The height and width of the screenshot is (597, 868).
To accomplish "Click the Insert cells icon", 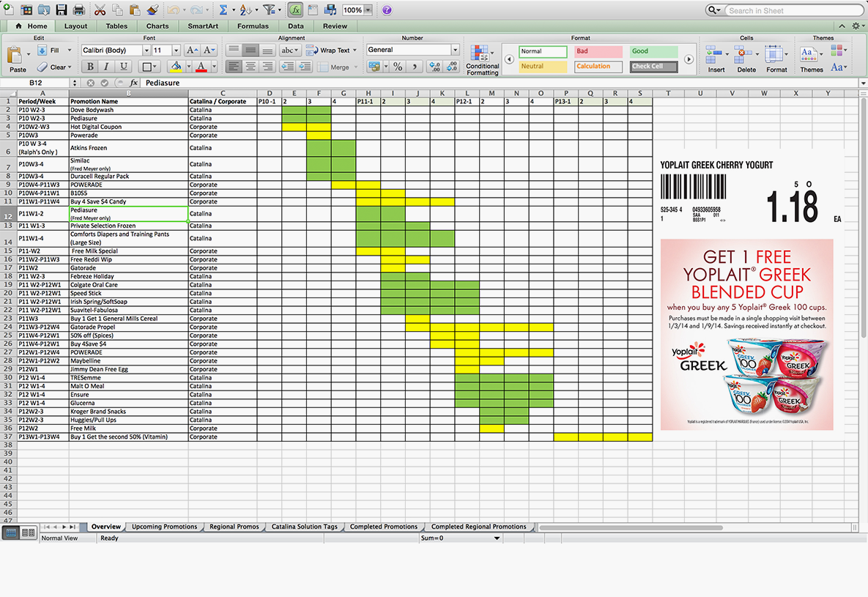I will [x=716, y=59].
